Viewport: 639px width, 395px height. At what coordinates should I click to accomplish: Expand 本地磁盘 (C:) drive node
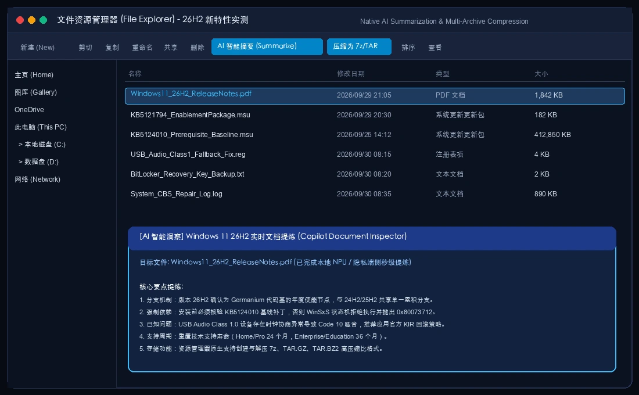(42, 144)
